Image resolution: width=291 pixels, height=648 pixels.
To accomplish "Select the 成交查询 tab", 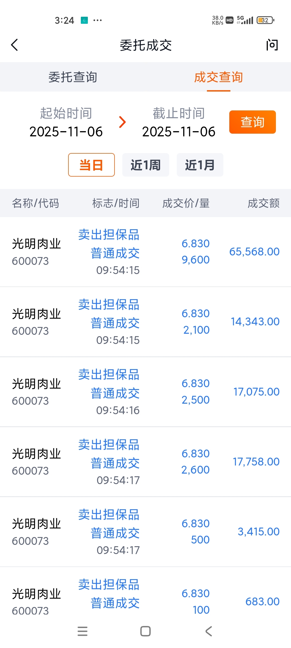I will tap(218, 77).
